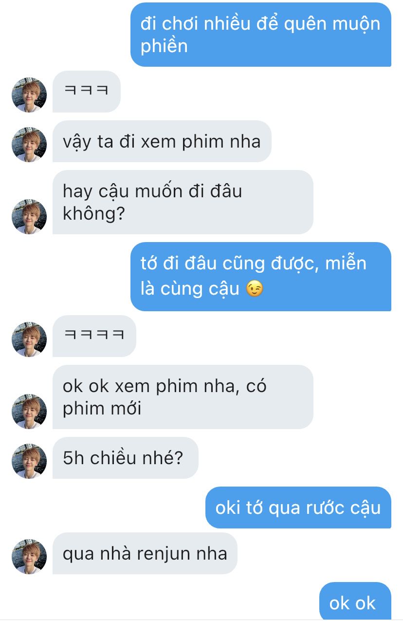Select 'vậy ta đi xem phim nha' bubble
The width and height of the screenshot is (403, 621).
click(x=162, y=141)
